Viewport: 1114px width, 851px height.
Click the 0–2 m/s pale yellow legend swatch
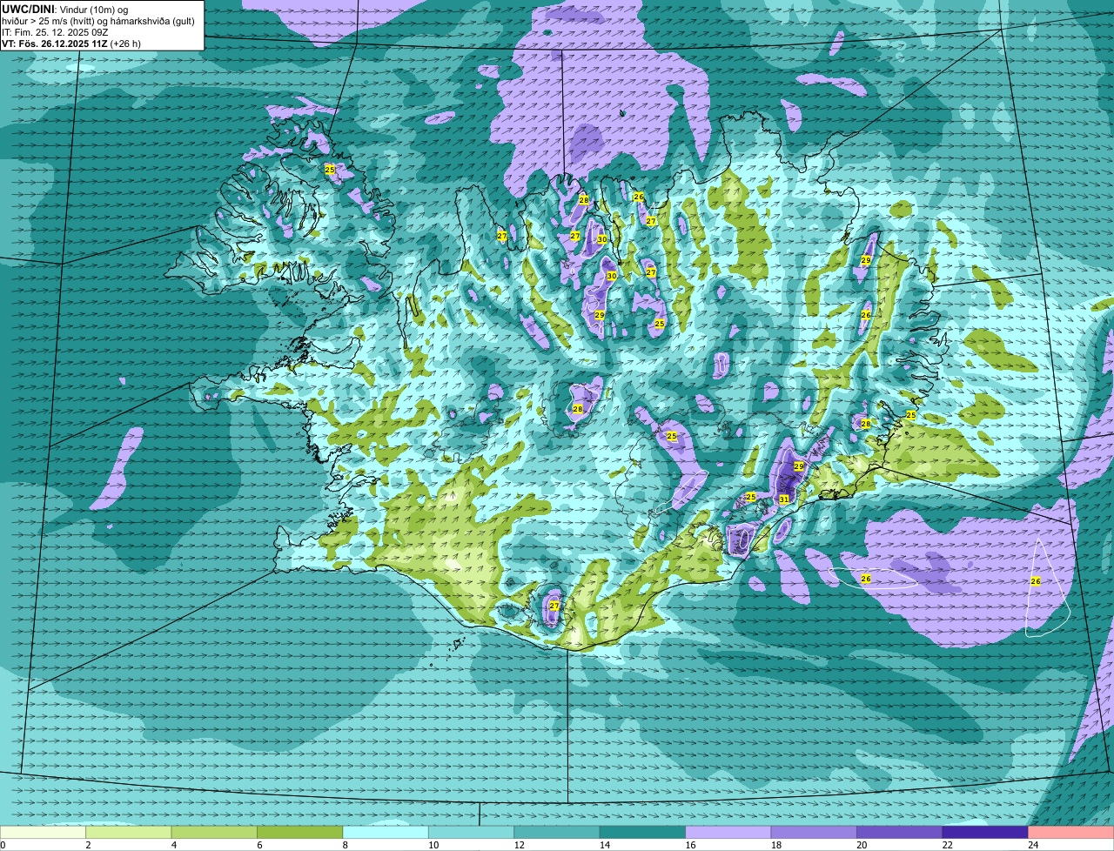(x=44, y=833)
